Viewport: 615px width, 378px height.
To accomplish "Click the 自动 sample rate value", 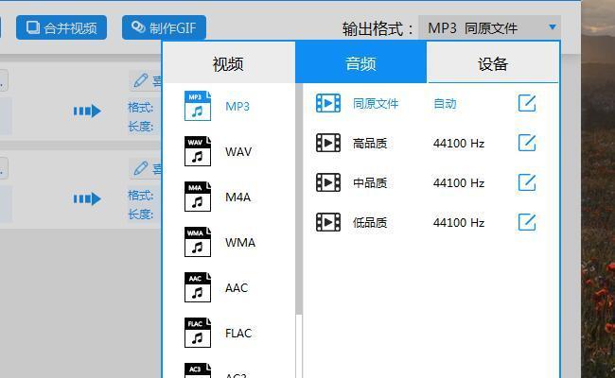I will (x=445, y=103).
